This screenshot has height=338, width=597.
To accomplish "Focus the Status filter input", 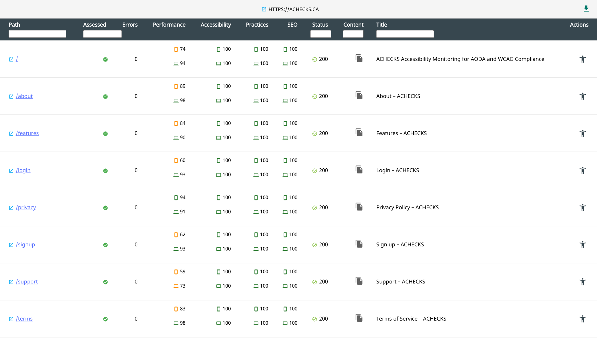I will pos(321,34).
